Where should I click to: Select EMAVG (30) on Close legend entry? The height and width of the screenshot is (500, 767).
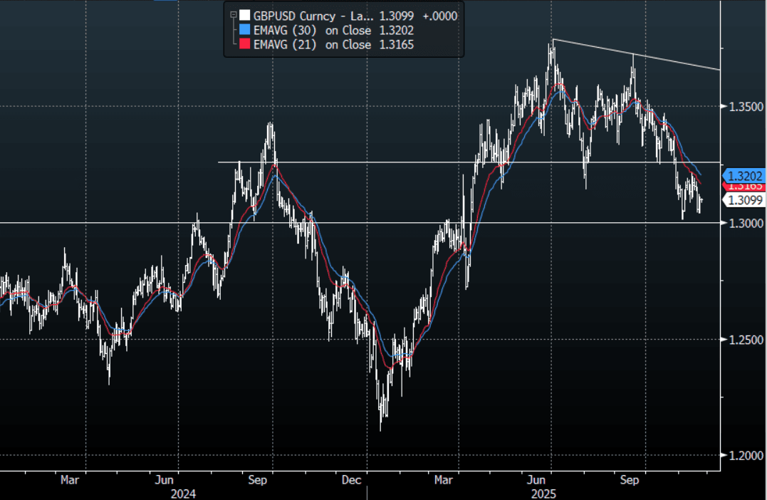(312, 31)
